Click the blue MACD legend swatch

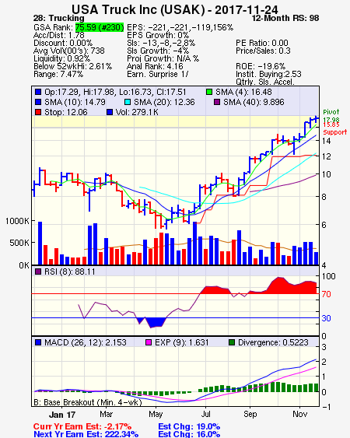pyautogui.click(x=38, y=342)
